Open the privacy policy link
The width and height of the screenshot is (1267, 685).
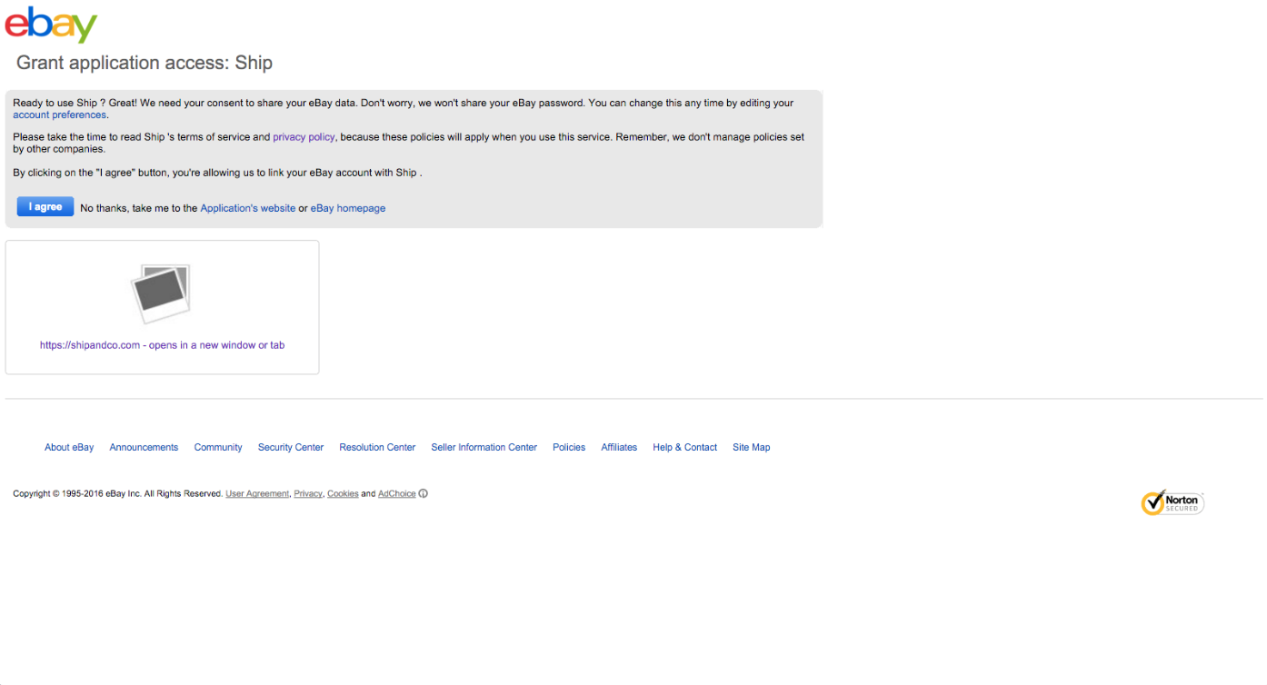304,137
